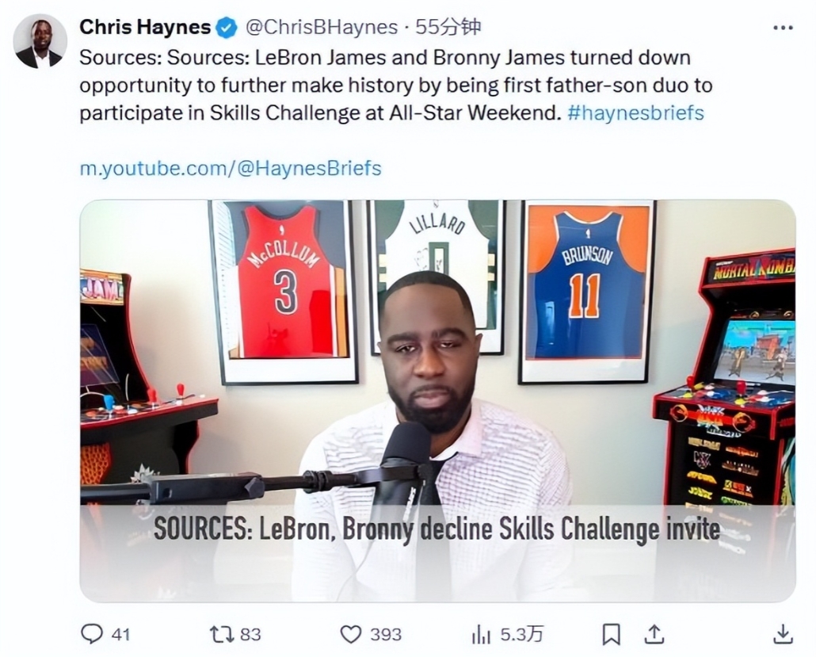Click the reply comment bubble icon
The image size is (816, 657).
[x=92, y=634]
